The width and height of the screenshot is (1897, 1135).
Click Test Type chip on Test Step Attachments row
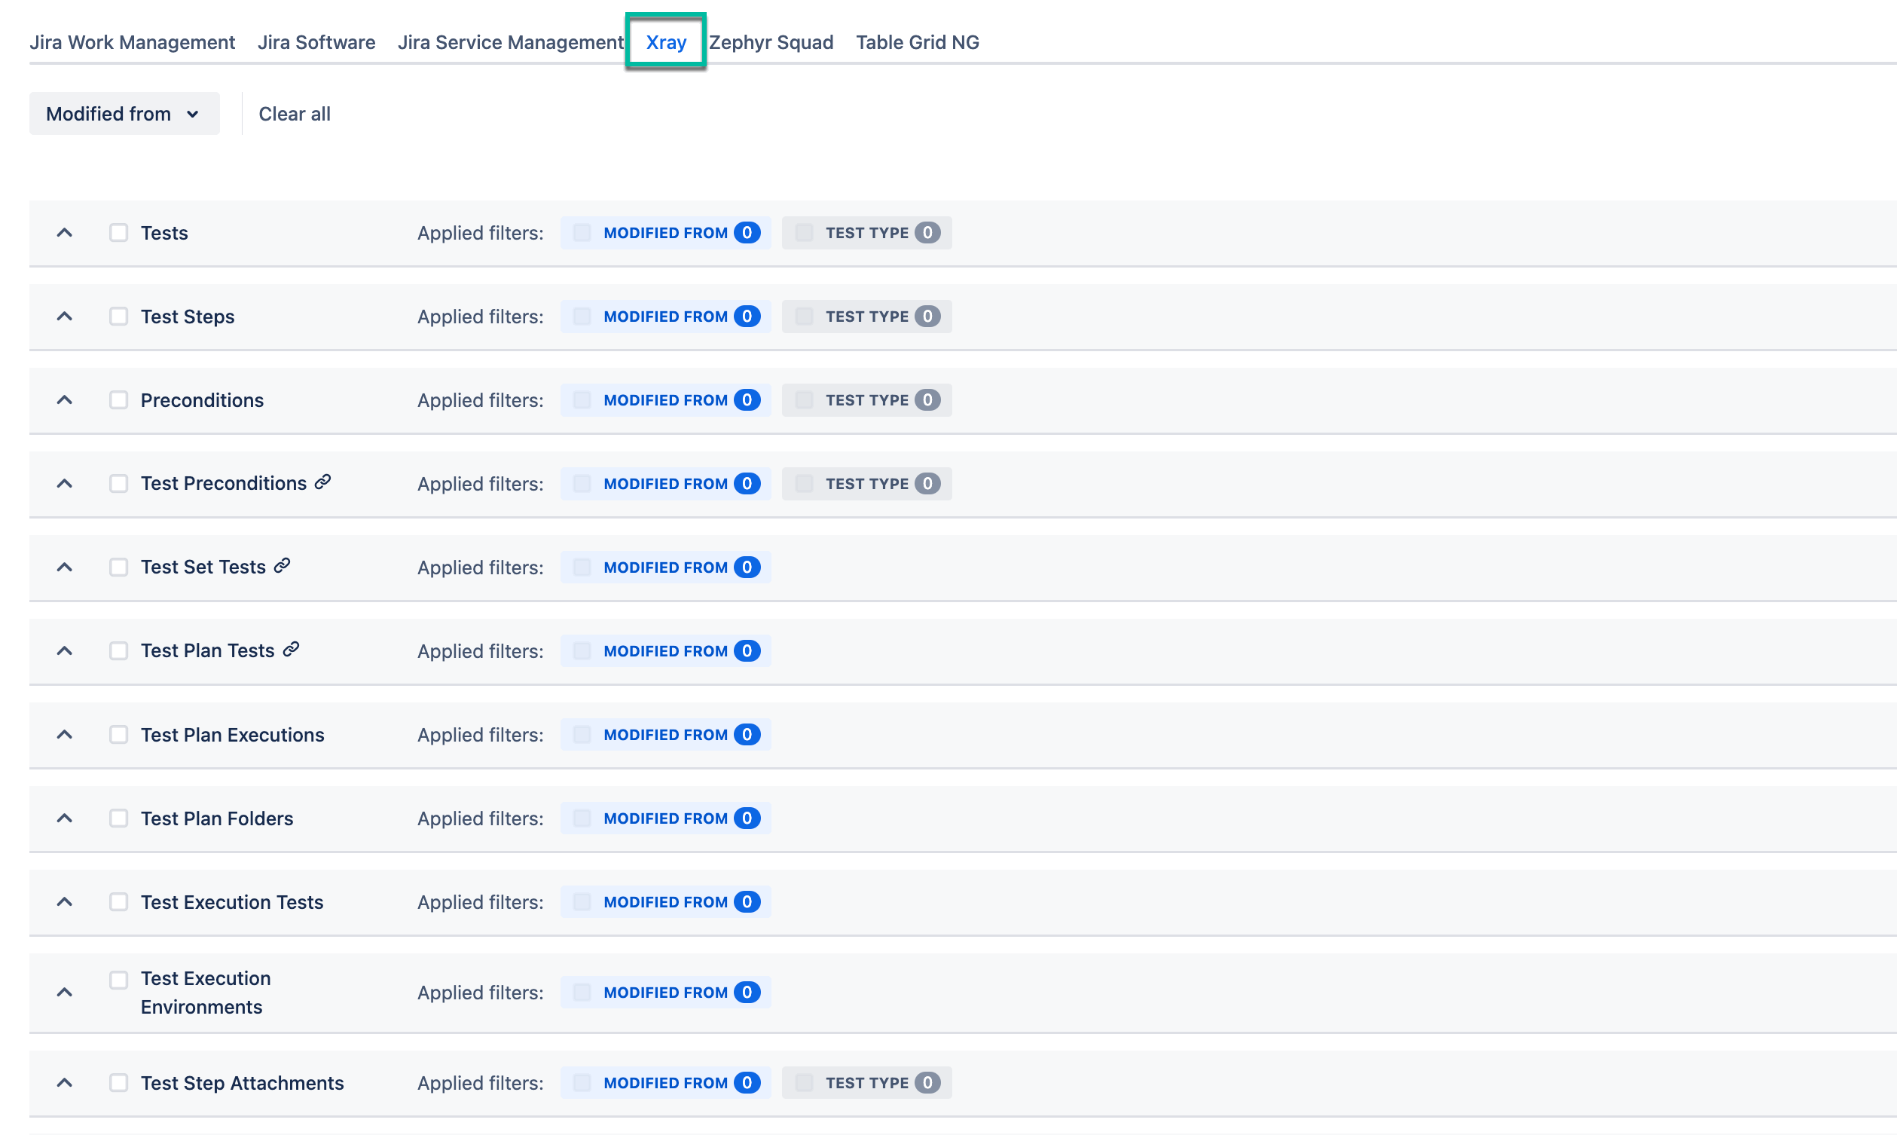(866, 1082)
